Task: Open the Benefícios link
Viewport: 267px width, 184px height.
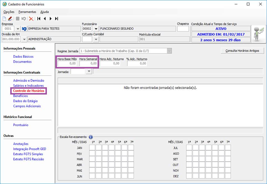Action: pyautogui.click(x=21, y=96)
